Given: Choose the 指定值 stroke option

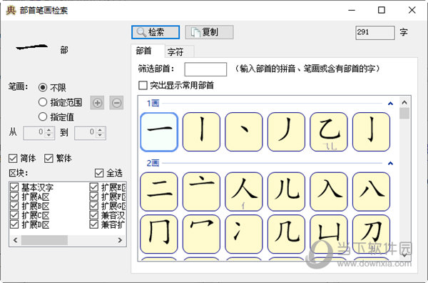Looking at the screenshot, I should click(43, 116).
